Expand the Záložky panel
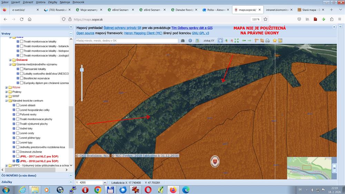Image resolution: width=345 pixels, height=194 pixels. (70, 182)
